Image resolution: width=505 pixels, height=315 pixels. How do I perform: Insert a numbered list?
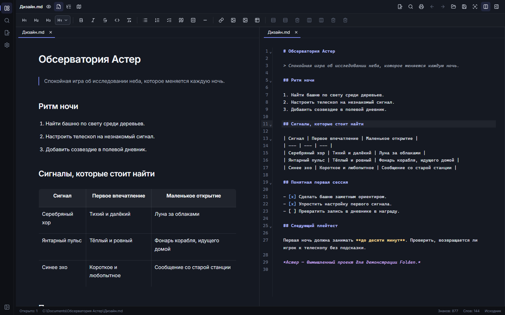(x=157, y=20)
